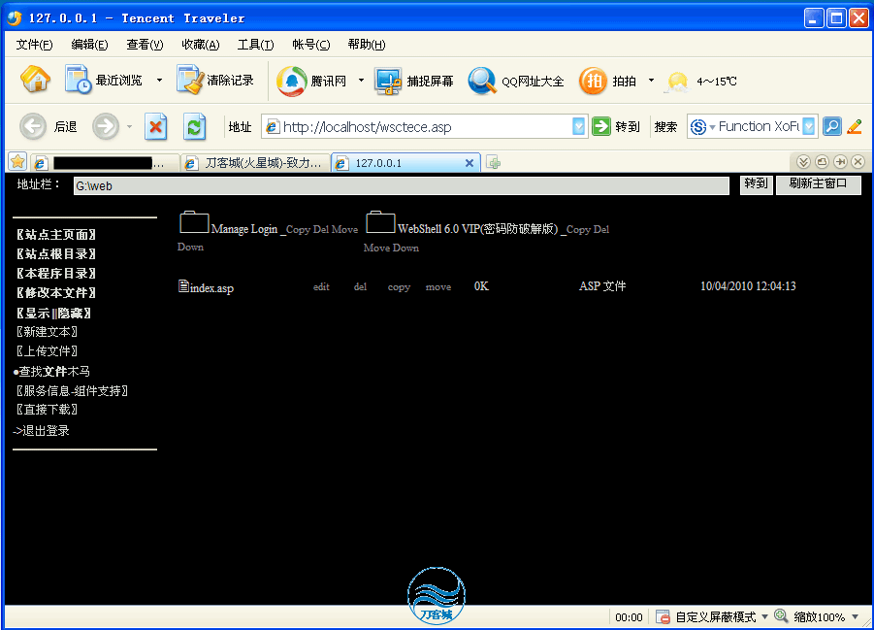The height and width of the screenshot is (630, 874).
Task: Expand the search box history dropdown
Action: [809, 126]
